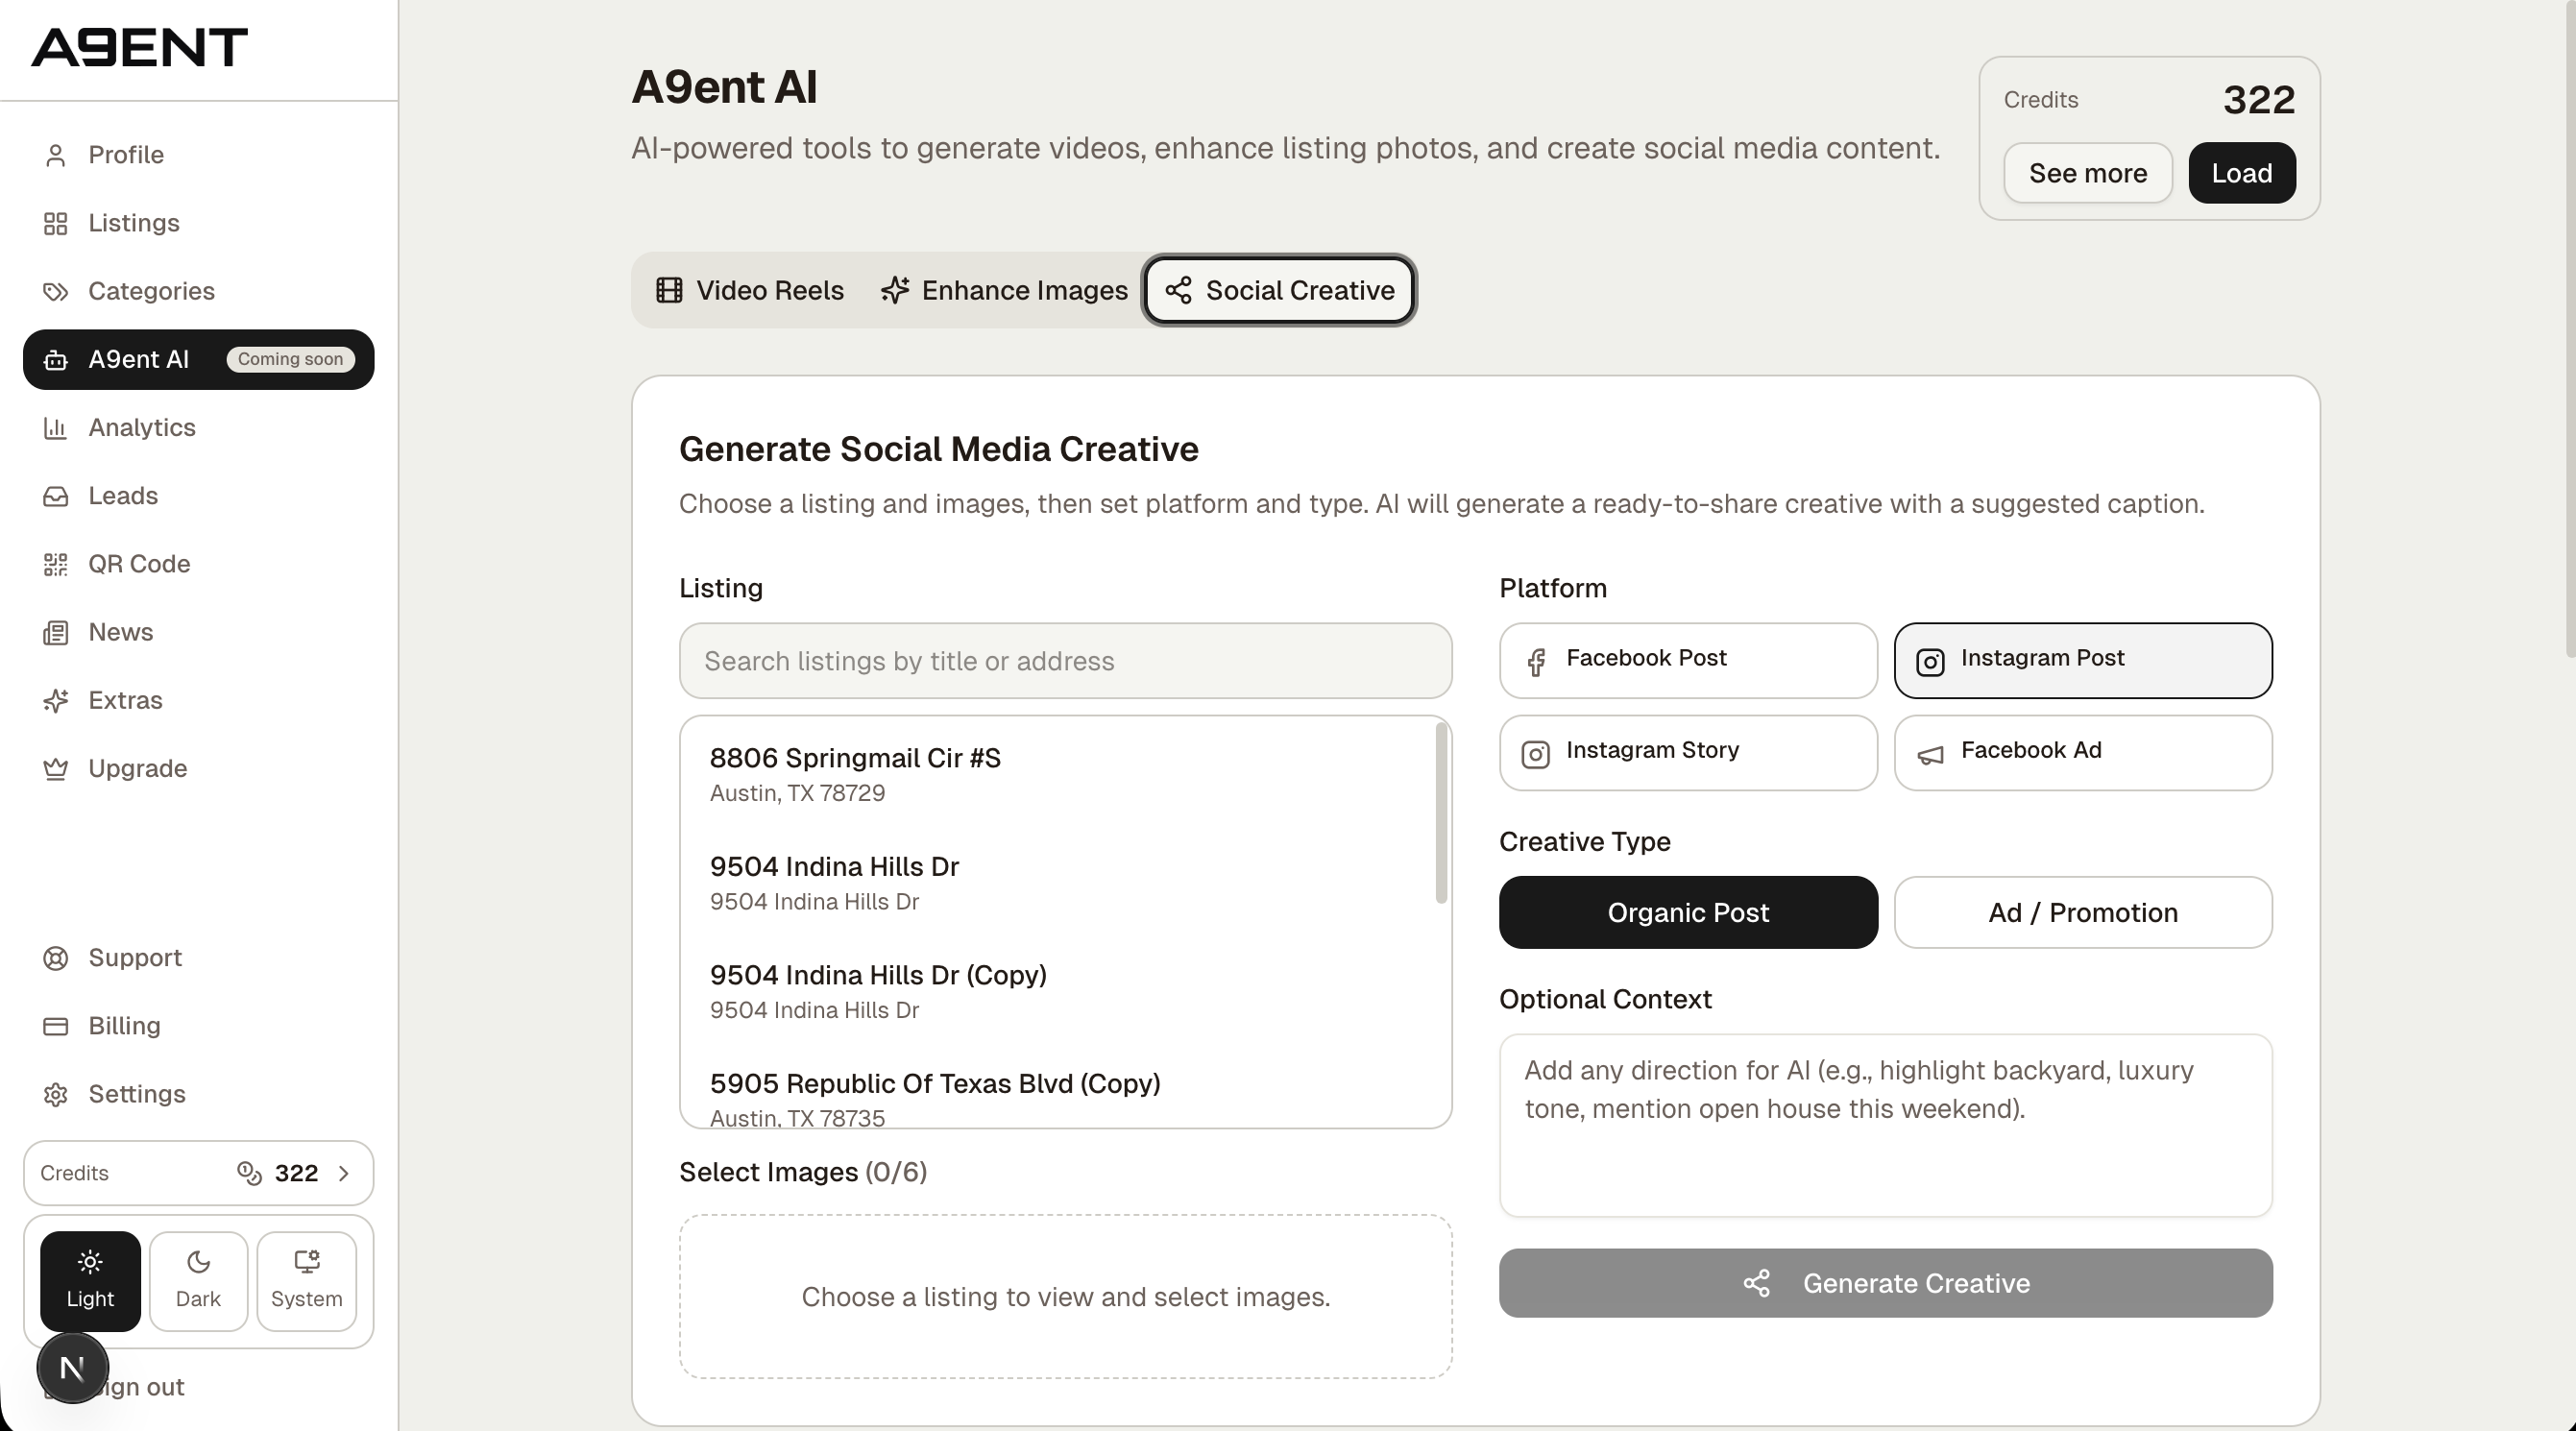
Task: Expand the Credits row chevron
Action: [345, 1173]
